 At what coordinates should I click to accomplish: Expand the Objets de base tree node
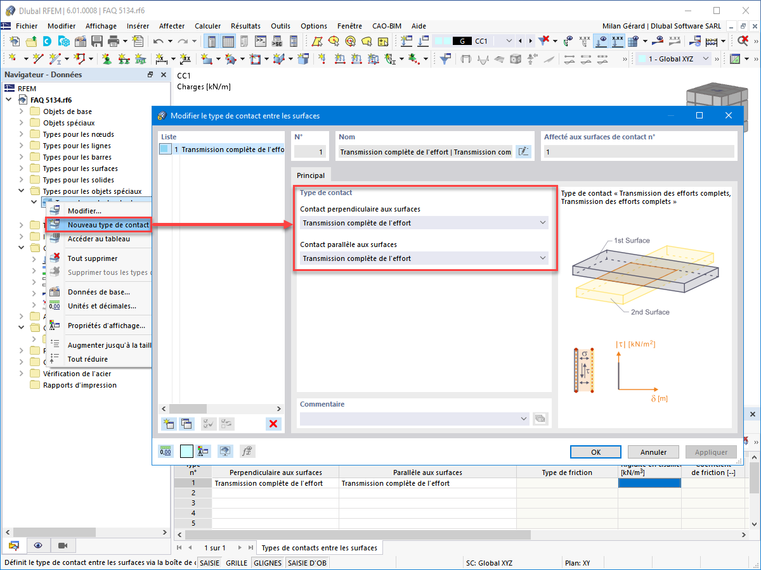tap(22, 111)
